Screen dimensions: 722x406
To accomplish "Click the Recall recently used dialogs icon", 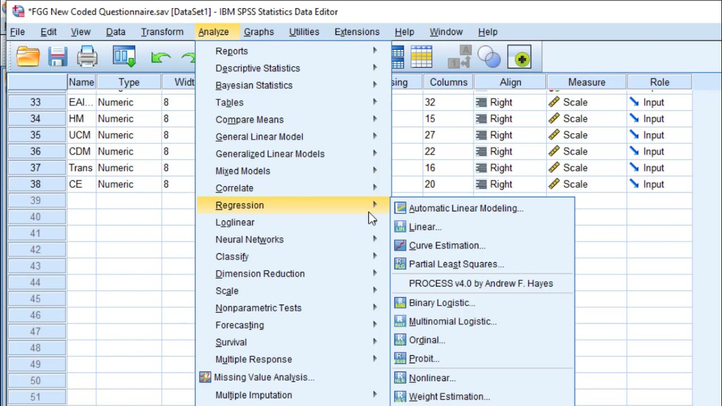I will [124, 57].
